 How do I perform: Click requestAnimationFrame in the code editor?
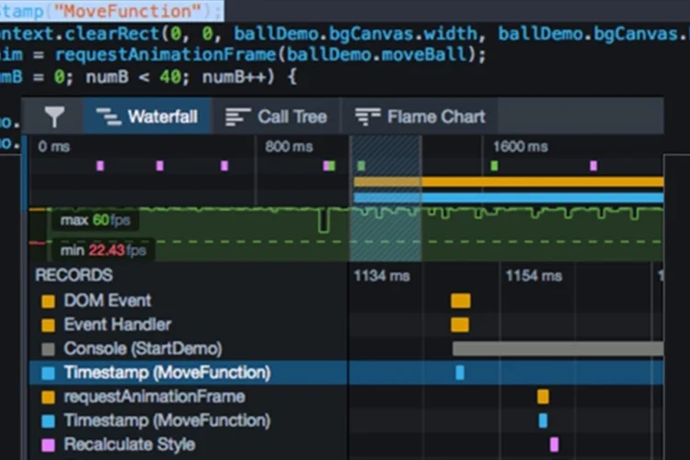(x=165, y=55)
